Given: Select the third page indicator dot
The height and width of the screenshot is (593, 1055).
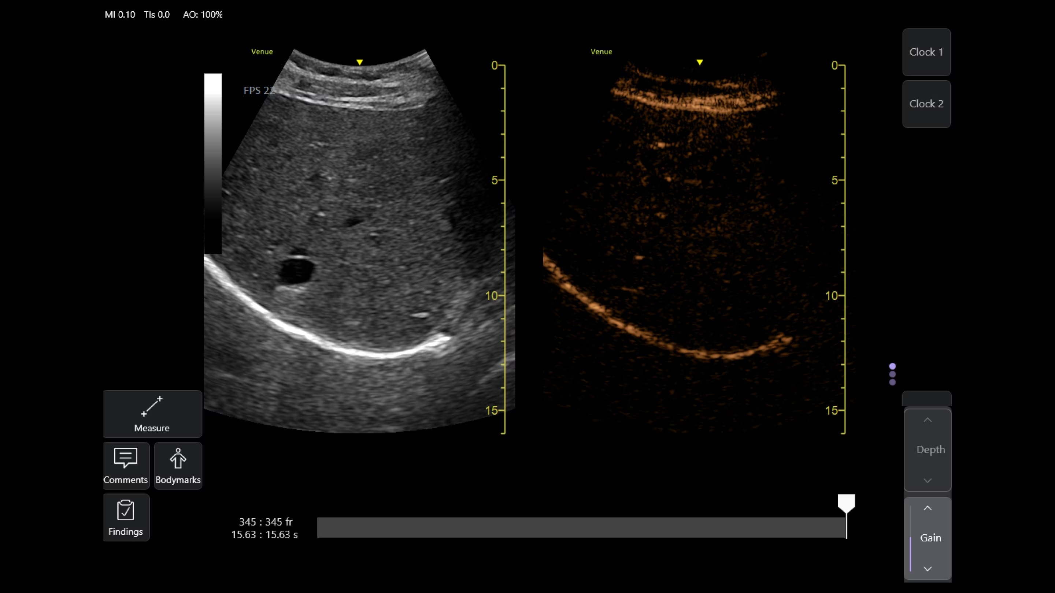Looking at the screenshot, I should click(x=892, y=382).
